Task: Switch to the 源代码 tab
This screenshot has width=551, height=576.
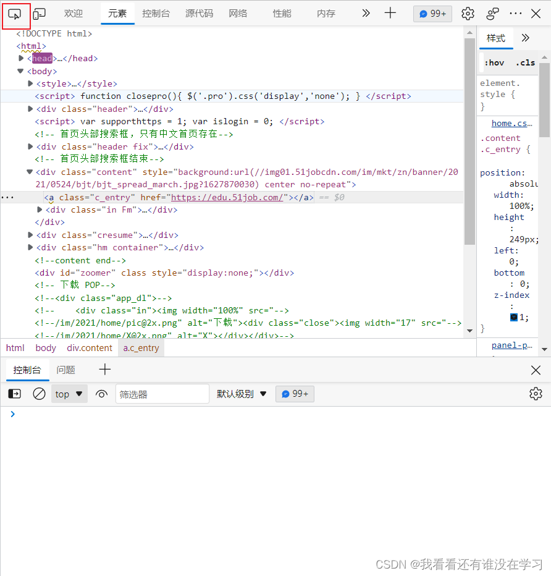Action: tap(200, 14)
